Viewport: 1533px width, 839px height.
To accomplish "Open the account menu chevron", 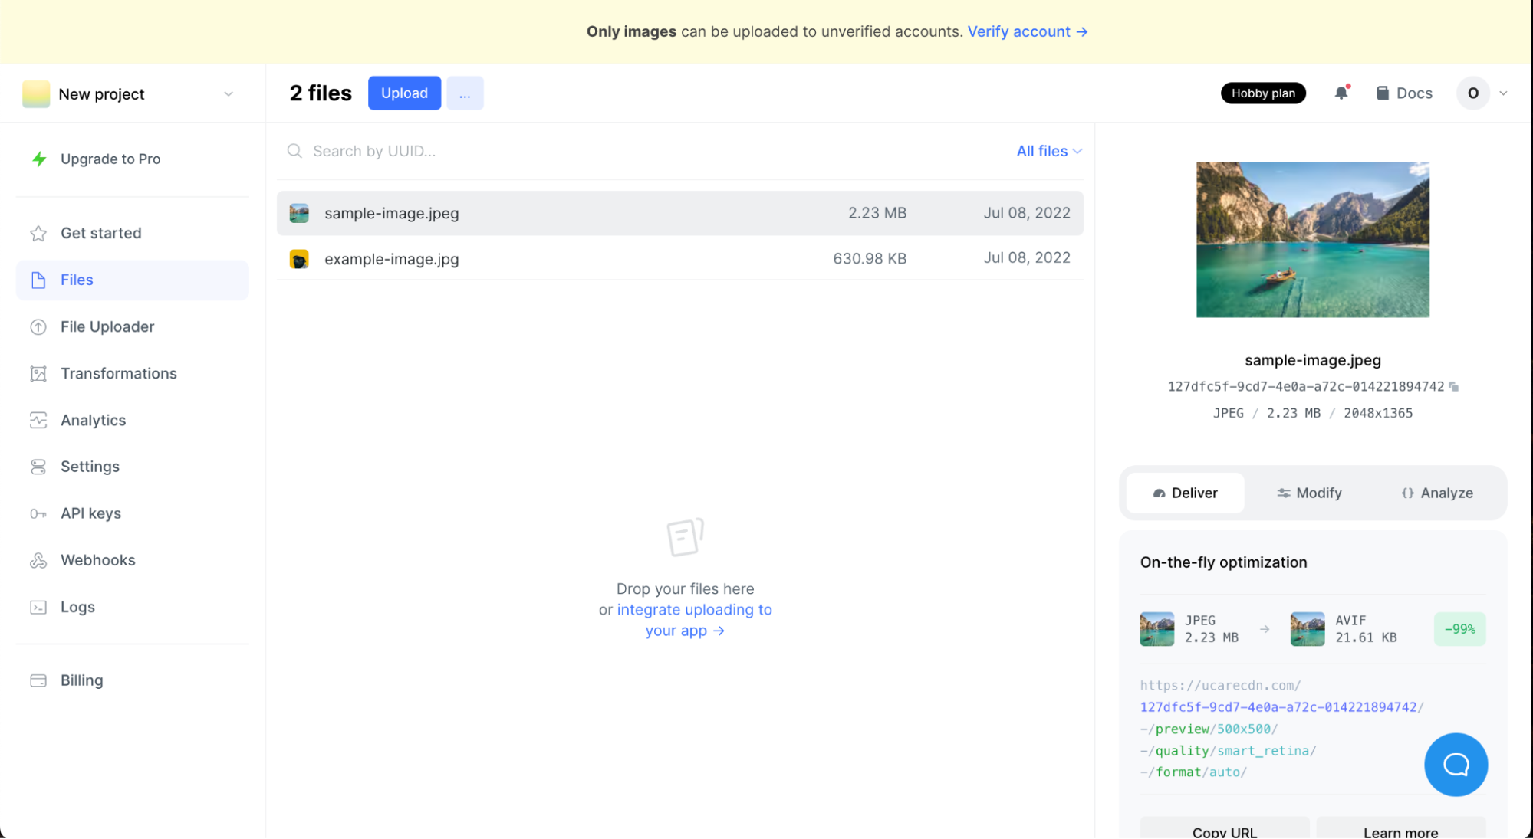I will coord(1502,93).
